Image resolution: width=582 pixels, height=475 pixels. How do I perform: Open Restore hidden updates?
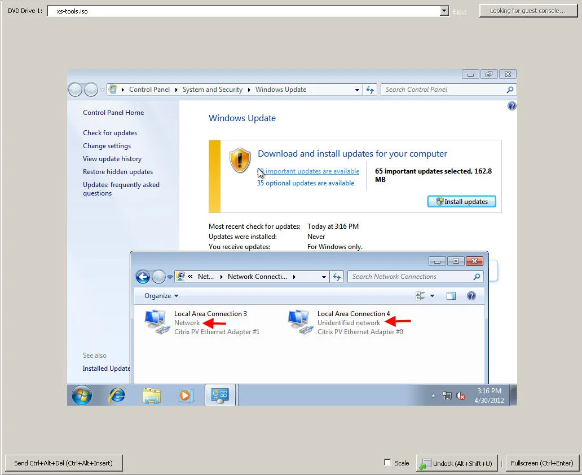click(x=118, y=172)
